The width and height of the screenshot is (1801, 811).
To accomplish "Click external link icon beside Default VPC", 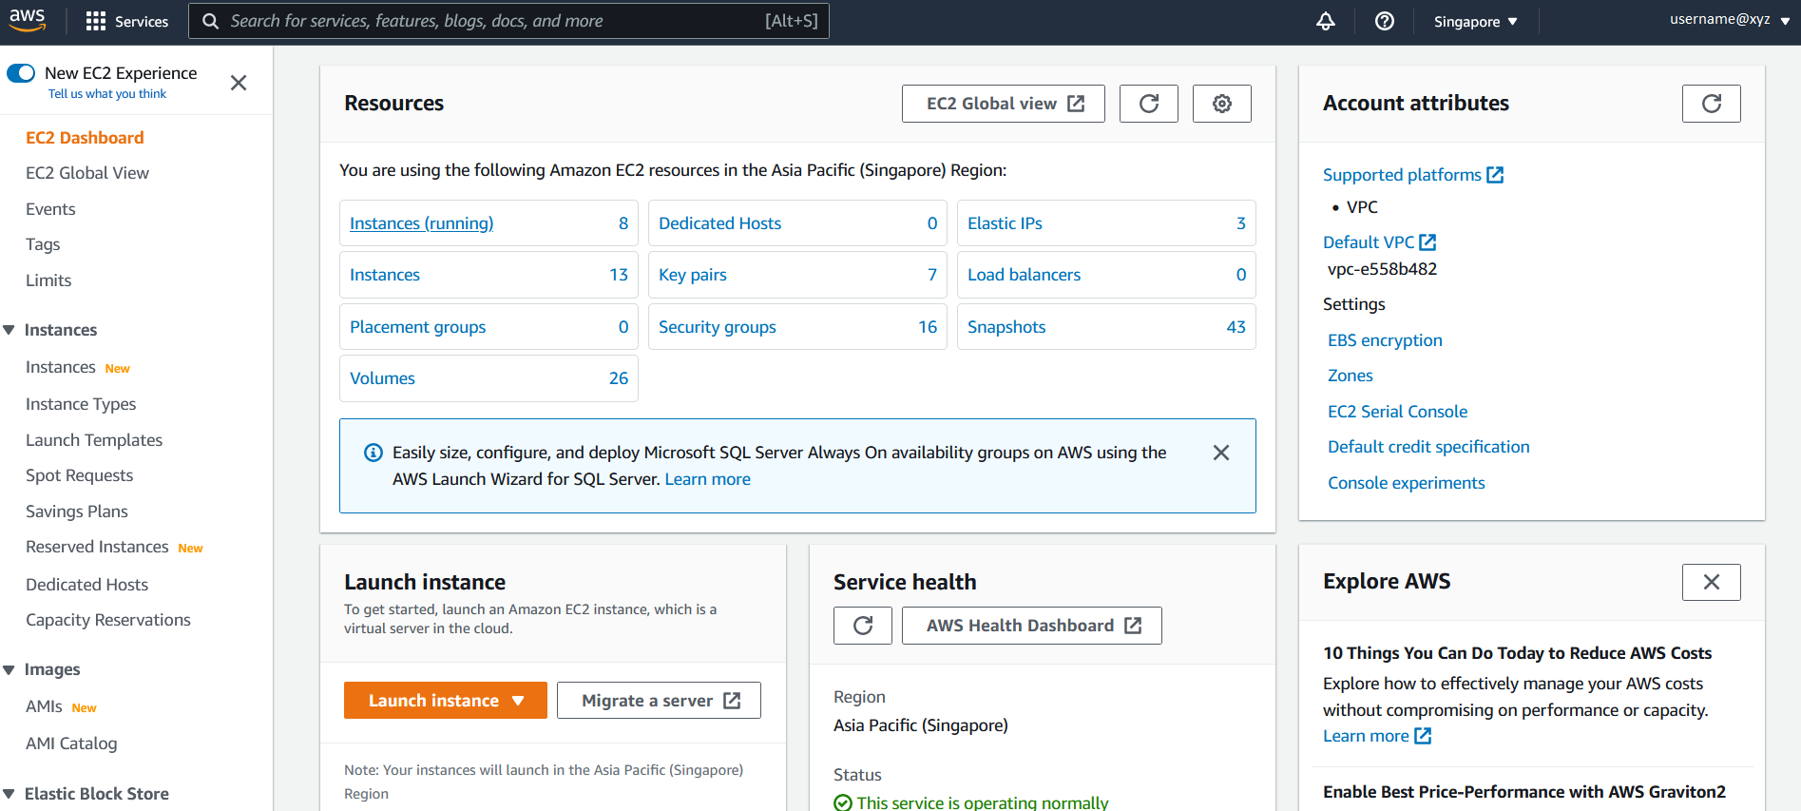I will (x=1427, y=242).
